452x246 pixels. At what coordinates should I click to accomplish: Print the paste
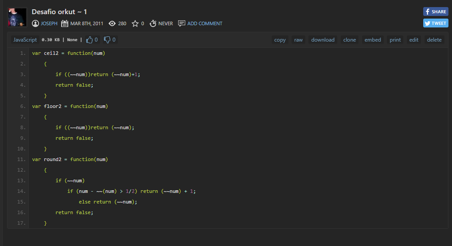[395, 40]
